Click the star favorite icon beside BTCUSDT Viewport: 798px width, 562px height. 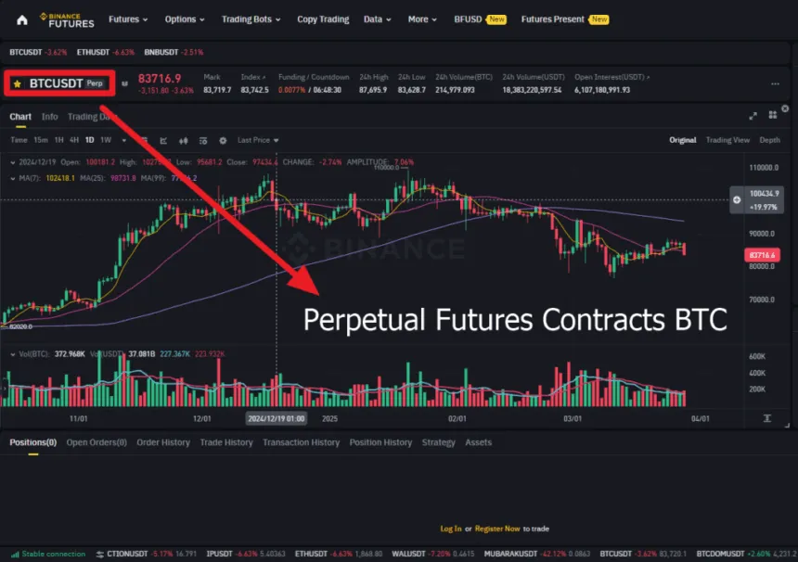pyautogui.click(x=17, y=83)
